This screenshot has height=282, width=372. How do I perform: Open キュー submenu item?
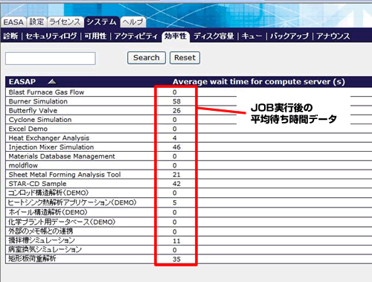(251, 36)
